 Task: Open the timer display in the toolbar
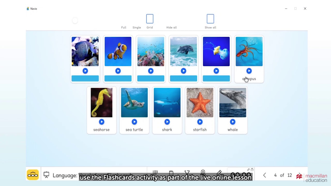(240, 175)
